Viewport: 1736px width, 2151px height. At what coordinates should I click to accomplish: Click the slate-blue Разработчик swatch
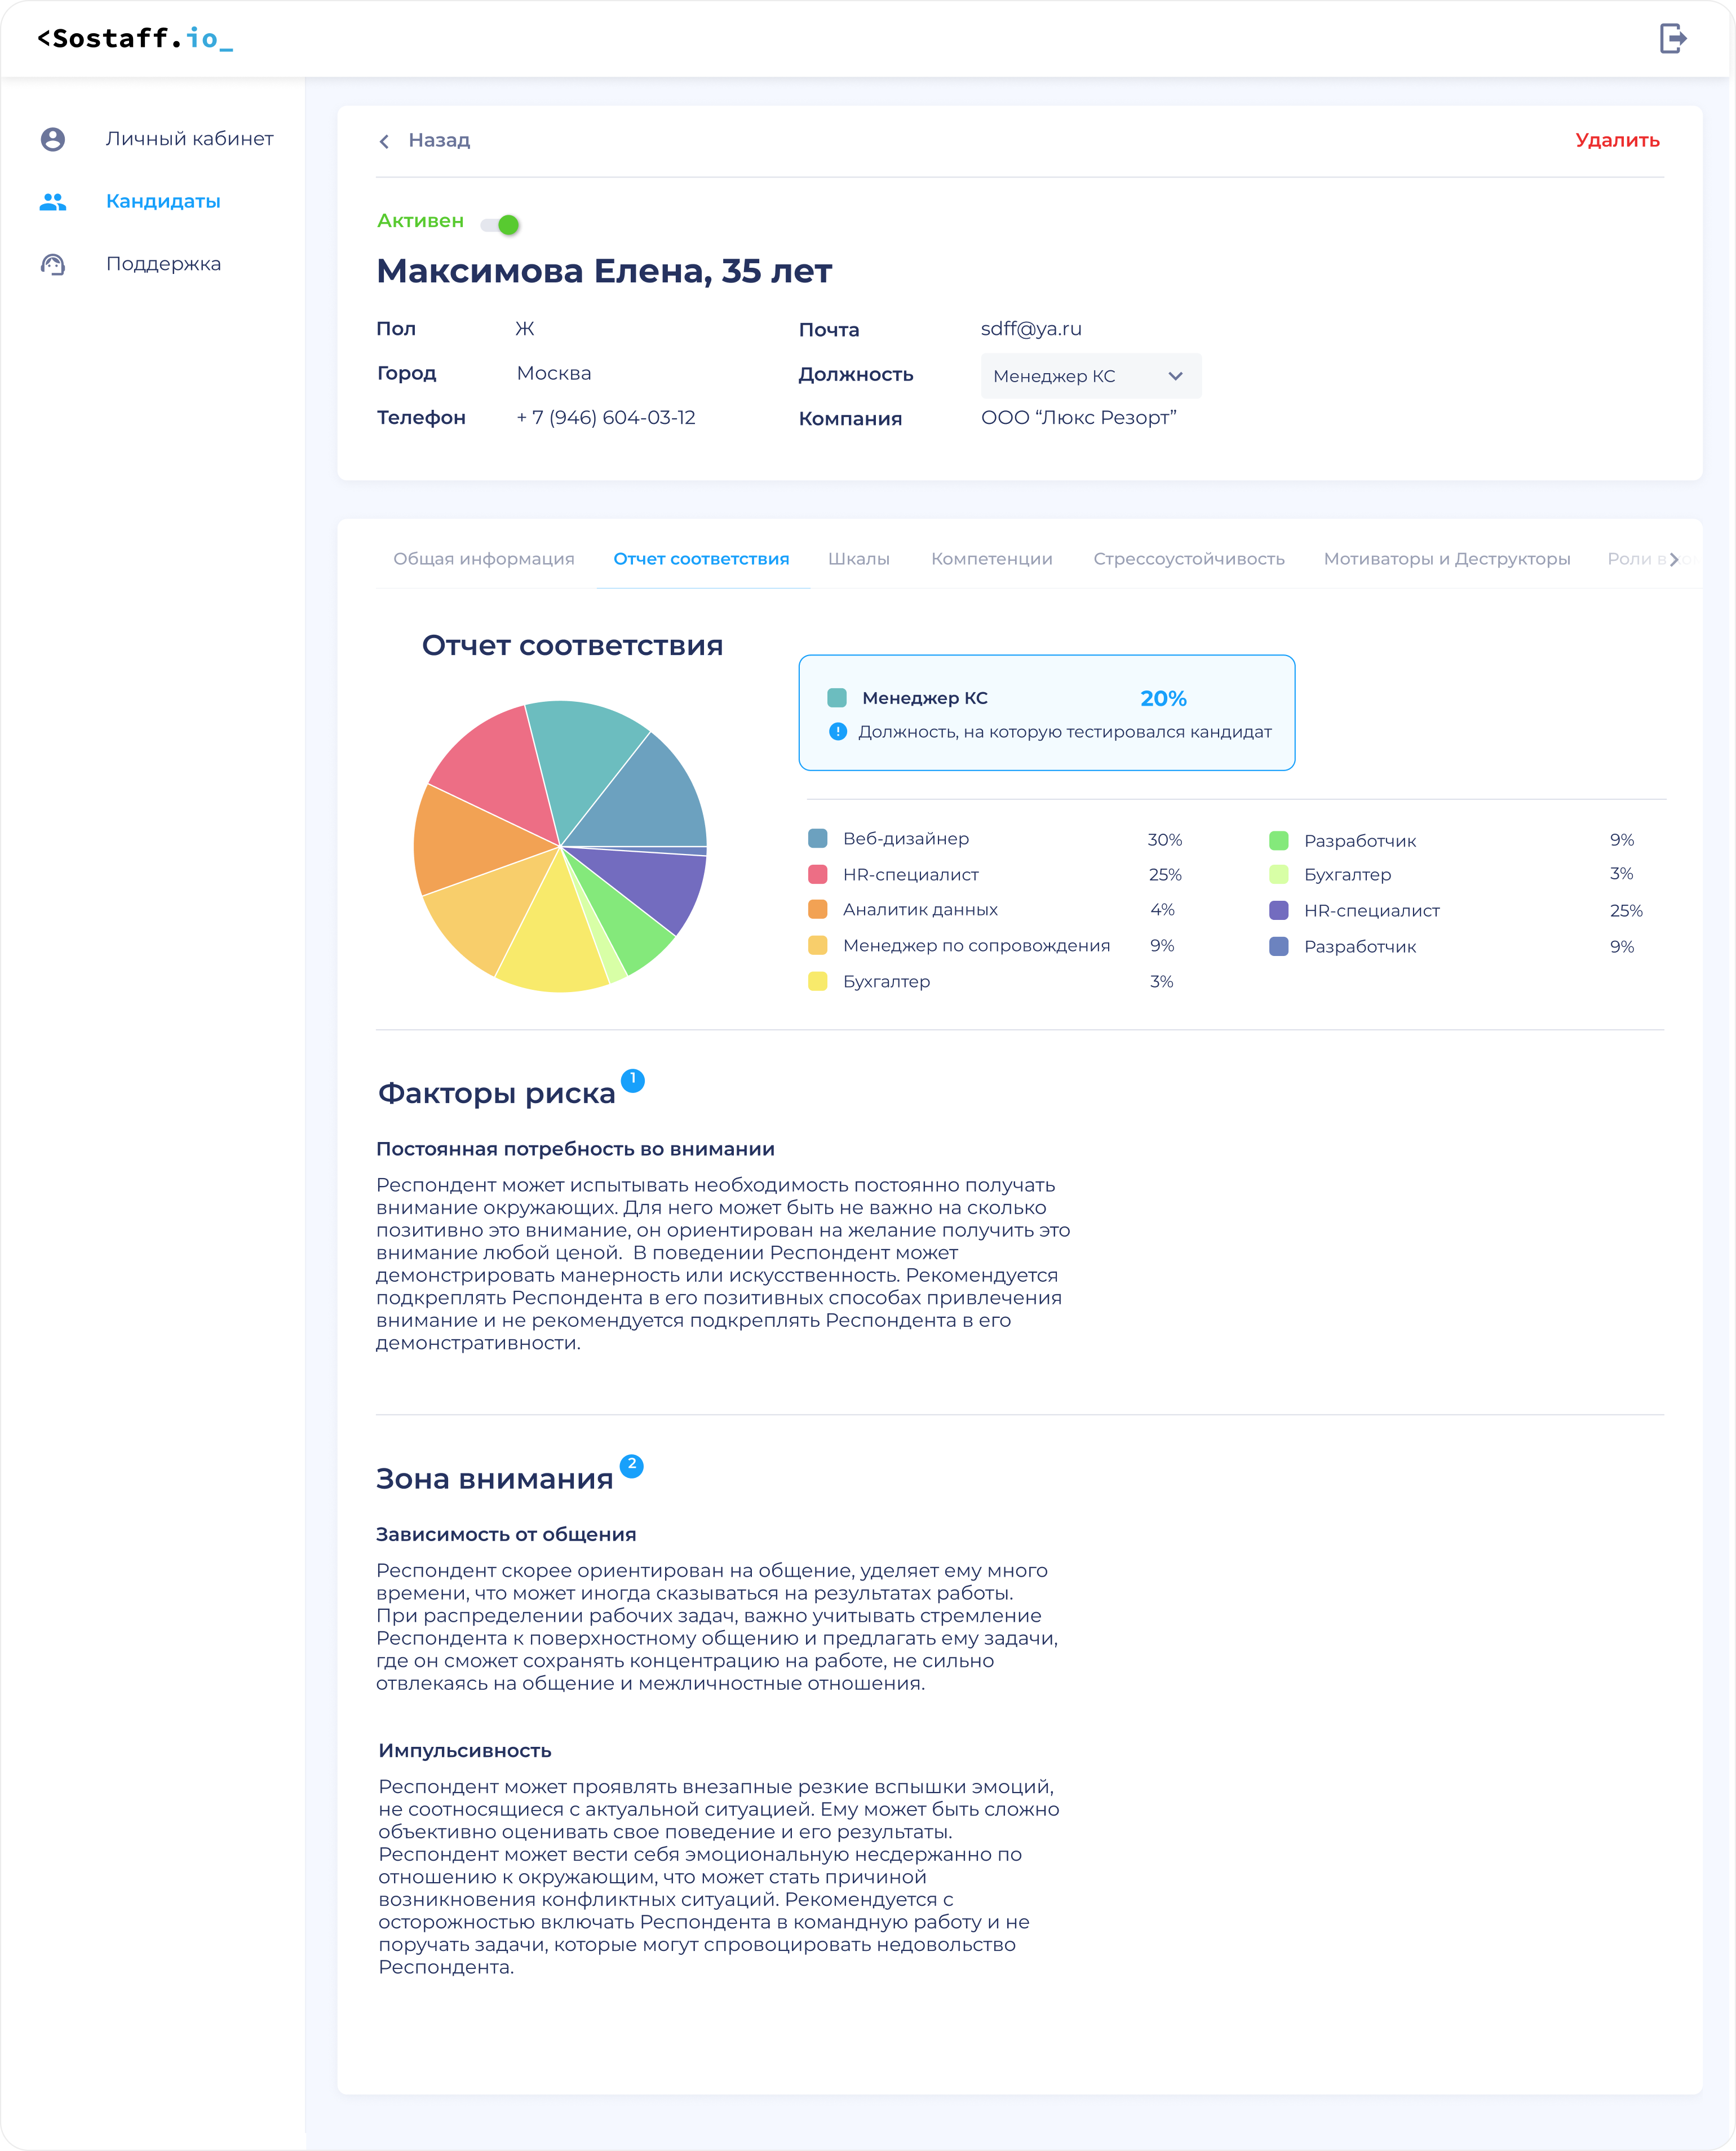point(1279,947)
